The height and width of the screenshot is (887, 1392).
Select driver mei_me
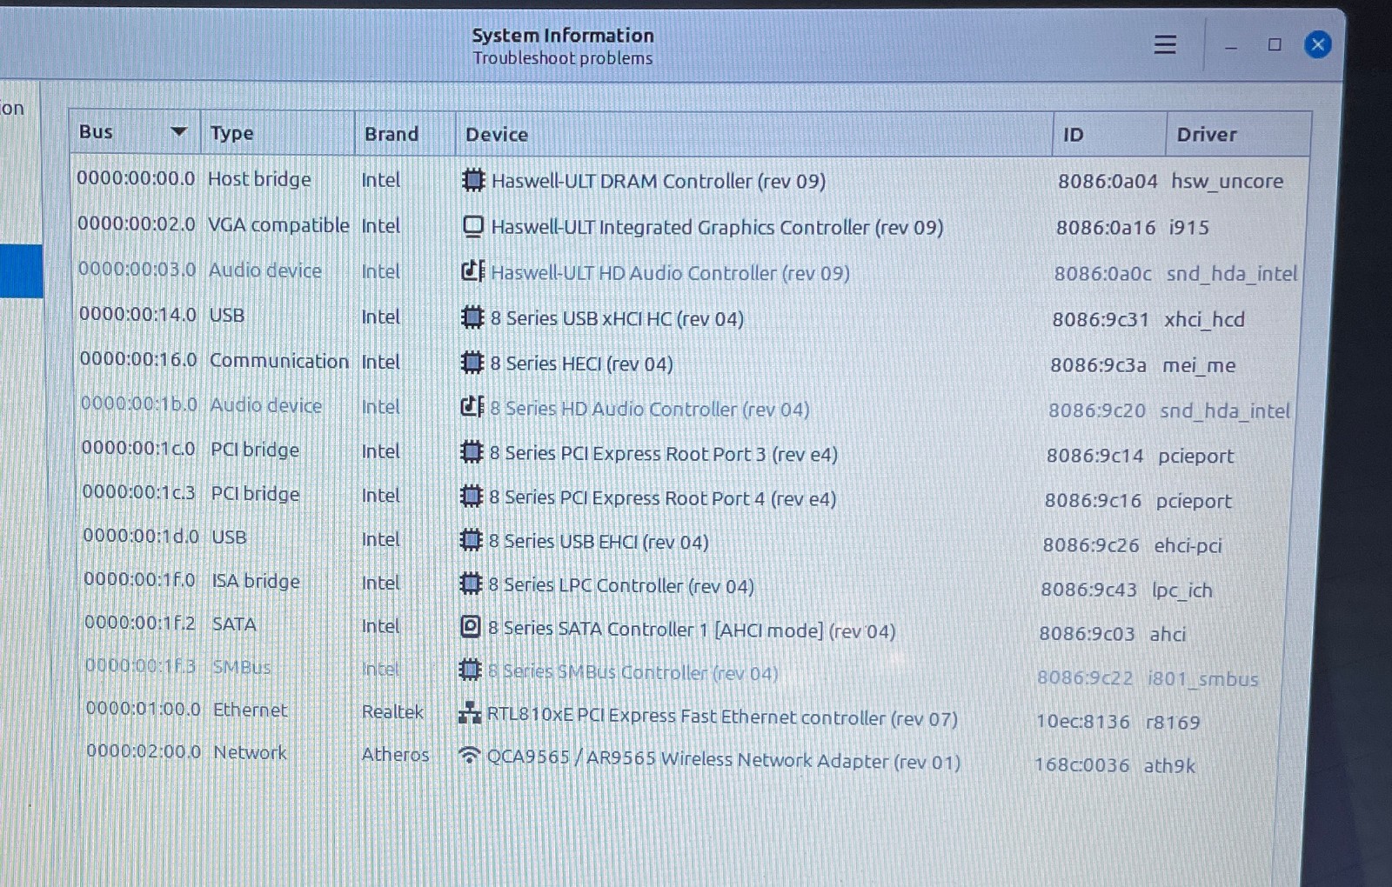coord(1199,365)
